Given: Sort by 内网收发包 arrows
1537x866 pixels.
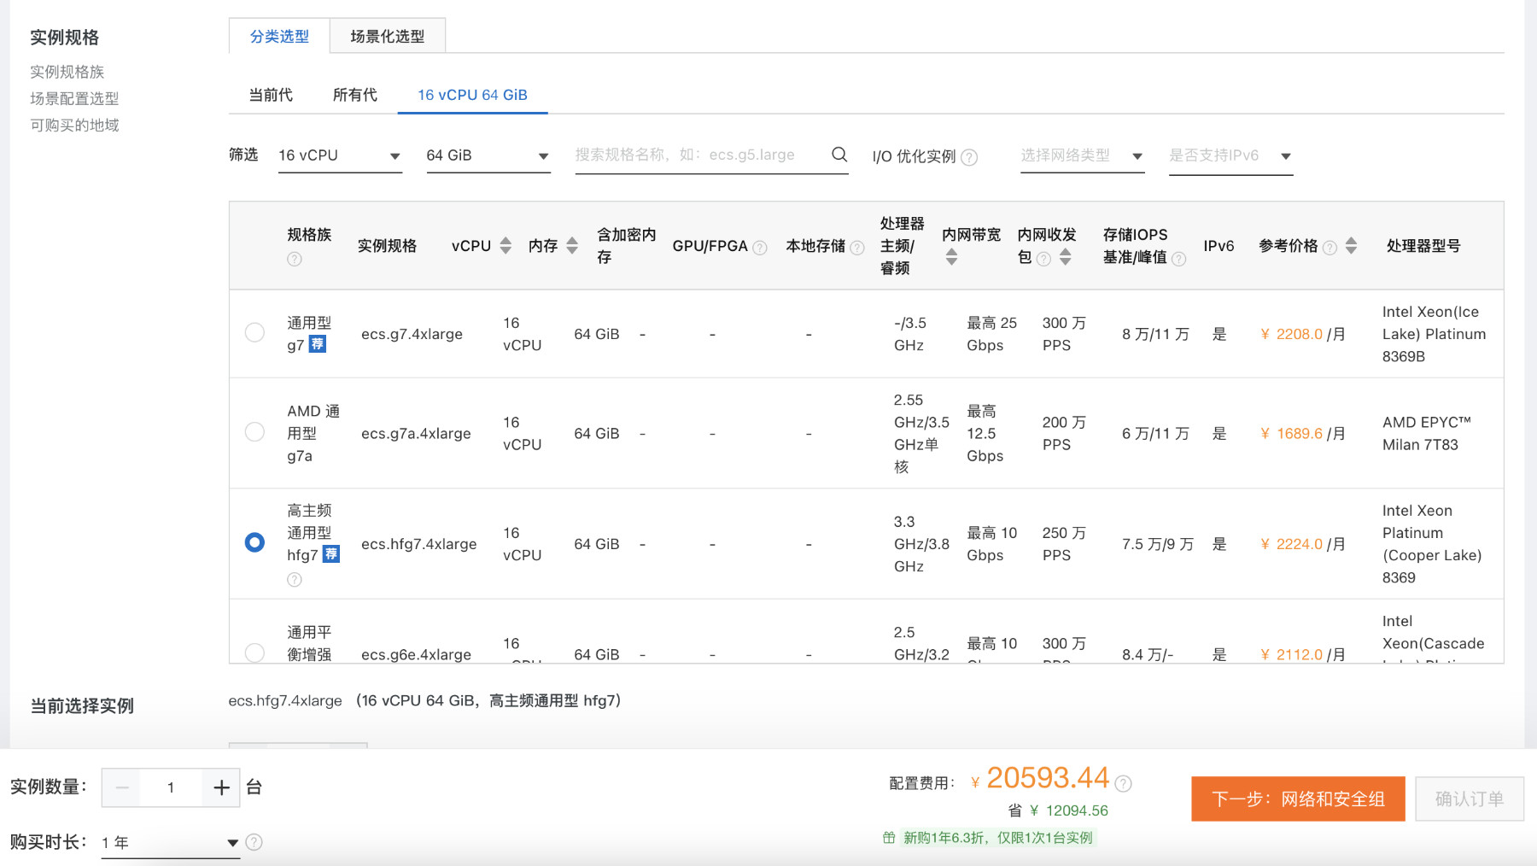Looking at the screenshot, I should [1065, 257].
